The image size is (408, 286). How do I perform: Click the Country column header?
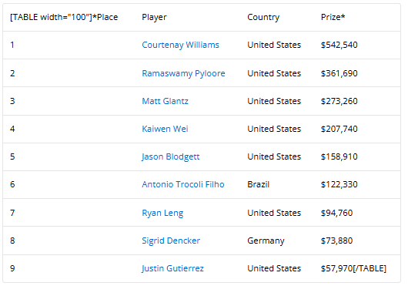click(263, 18)
